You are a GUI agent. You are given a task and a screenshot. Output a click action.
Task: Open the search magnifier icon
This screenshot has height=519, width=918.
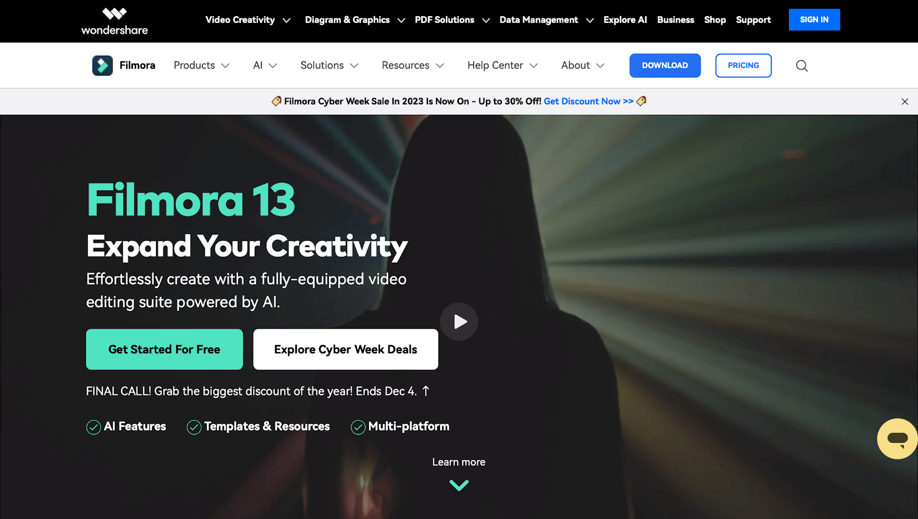pyautogui.click(x=802, y=66)
